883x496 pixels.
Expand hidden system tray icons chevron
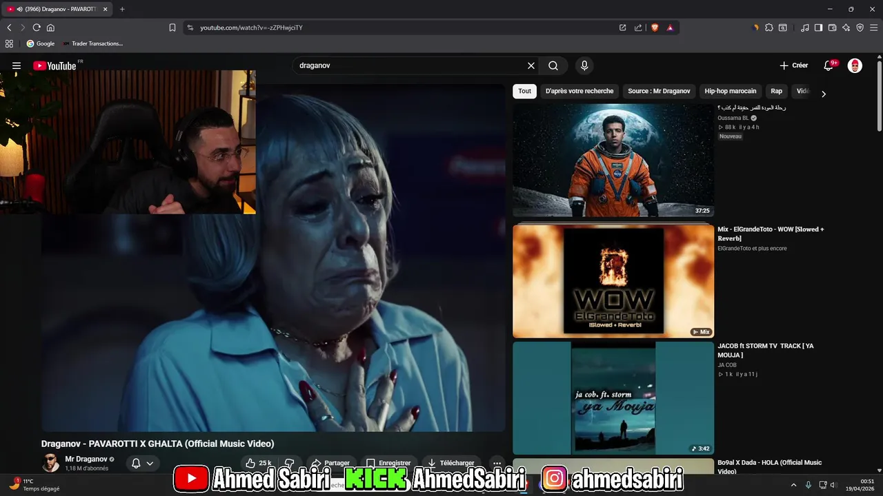point(793,485)
